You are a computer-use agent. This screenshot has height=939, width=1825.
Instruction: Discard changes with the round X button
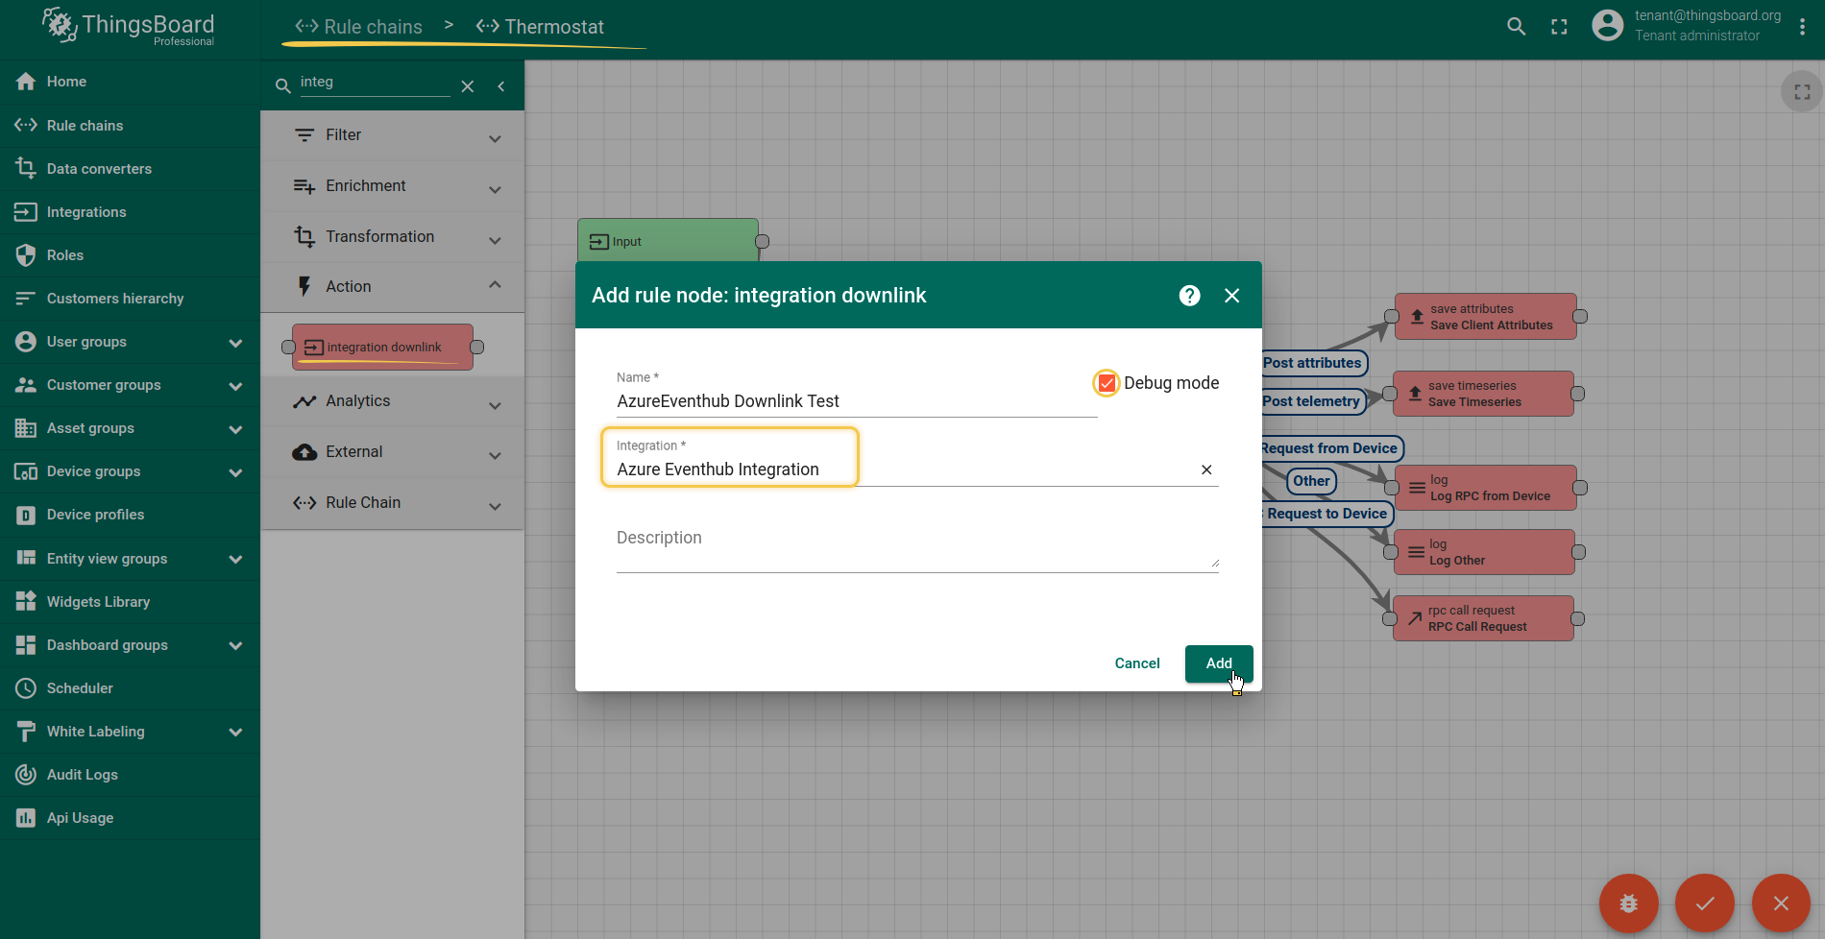pos(1781,903)
